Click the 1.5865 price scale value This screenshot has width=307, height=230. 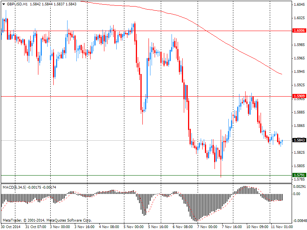[300, 126]
